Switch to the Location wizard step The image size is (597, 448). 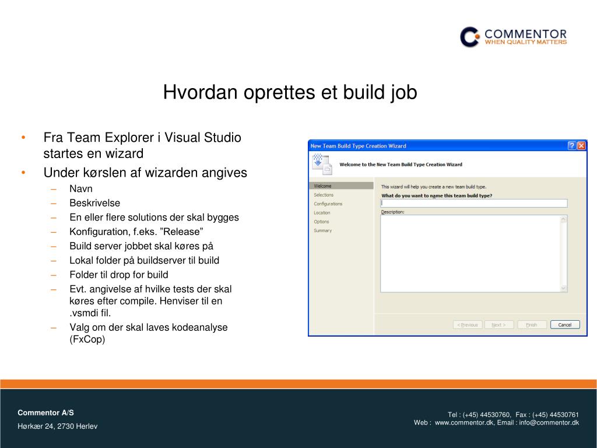pyautogui.click(x=322, y=212)
